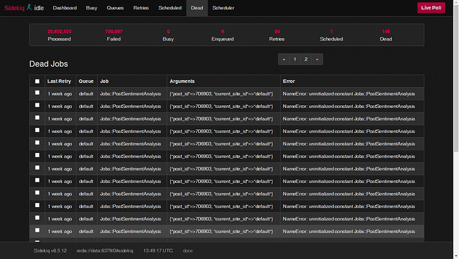Click the 13:49:17 UTC time in footer
459x259 pixels.
tap(158, 251)
